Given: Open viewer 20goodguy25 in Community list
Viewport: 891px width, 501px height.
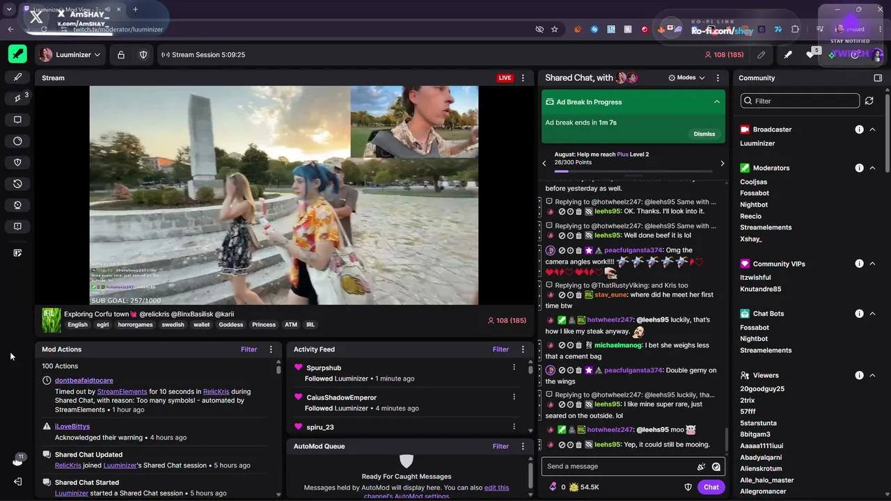Looking at the screenshot, I should [762, 389].
